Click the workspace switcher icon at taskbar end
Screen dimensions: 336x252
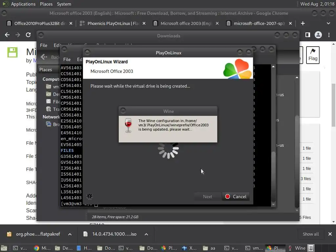click(x=311, y=248)
